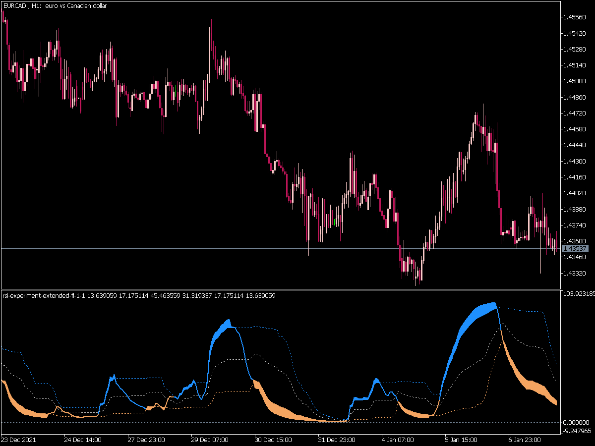595x446 pixels.
Task: Click the time label '27 Dec 23:00'
Action: pyautogui.click(x=146, y=440)
